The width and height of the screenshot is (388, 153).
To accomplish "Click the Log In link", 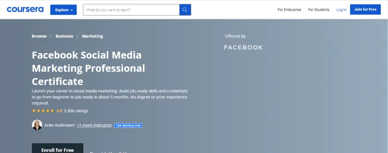I will [341, 10].
